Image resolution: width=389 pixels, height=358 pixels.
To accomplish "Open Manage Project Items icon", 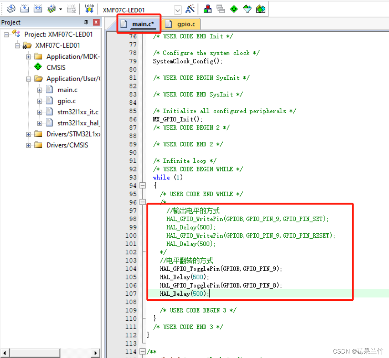I will coord(207,8).
